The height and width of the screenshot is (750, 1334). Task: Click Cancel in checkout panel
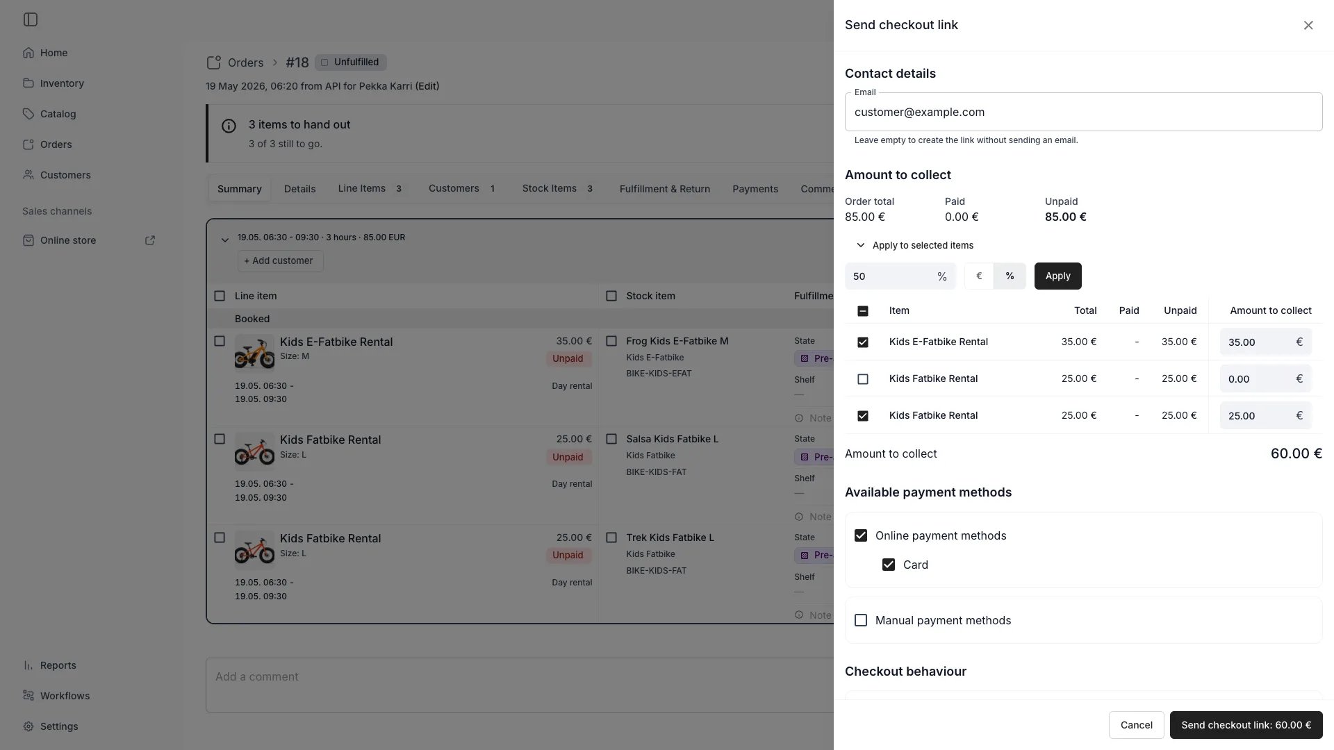pyautogui.click(x=1137, y=725)
